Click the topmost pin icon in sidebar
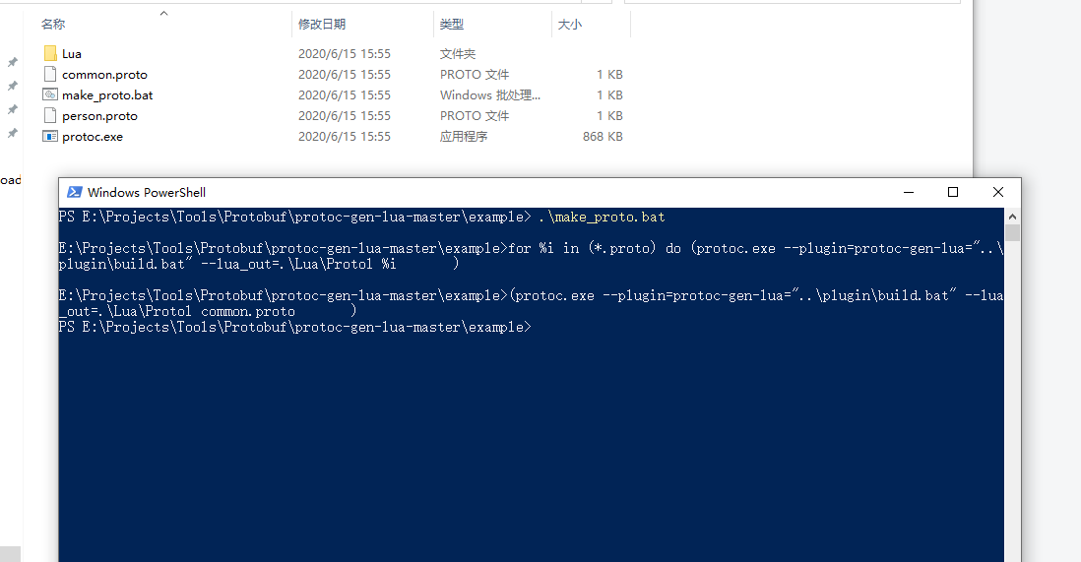The image size is (1081, 562). 13,62
